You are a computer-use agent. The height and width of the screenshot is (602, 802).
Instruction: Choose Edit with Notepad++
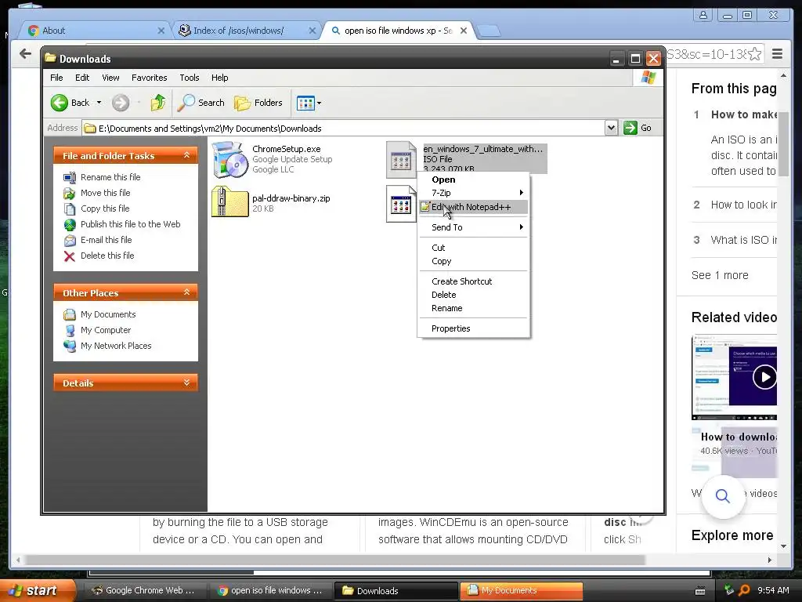(473, 207)
